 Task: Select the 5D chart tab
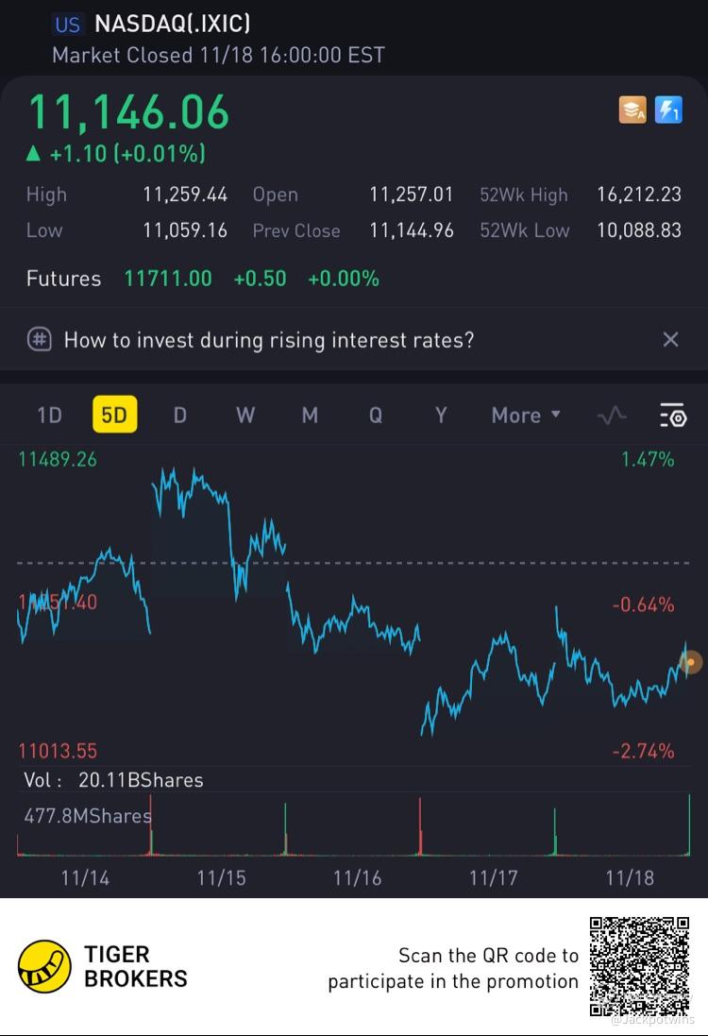[x=114, y=416]
